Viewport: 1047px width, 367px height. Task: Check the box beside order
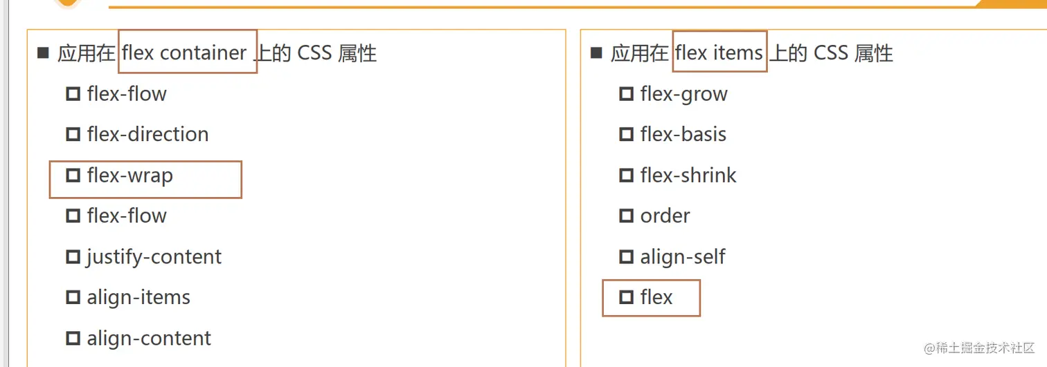[626, 216]
